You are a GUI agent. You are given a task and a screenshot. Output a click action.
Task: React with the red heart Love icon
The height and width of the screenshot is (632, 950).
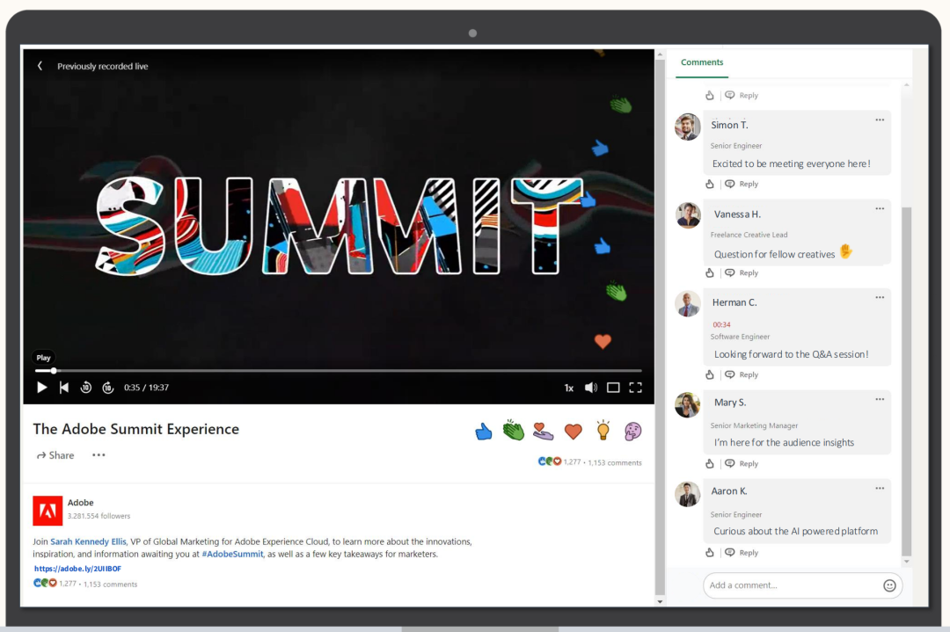[574, 432]
